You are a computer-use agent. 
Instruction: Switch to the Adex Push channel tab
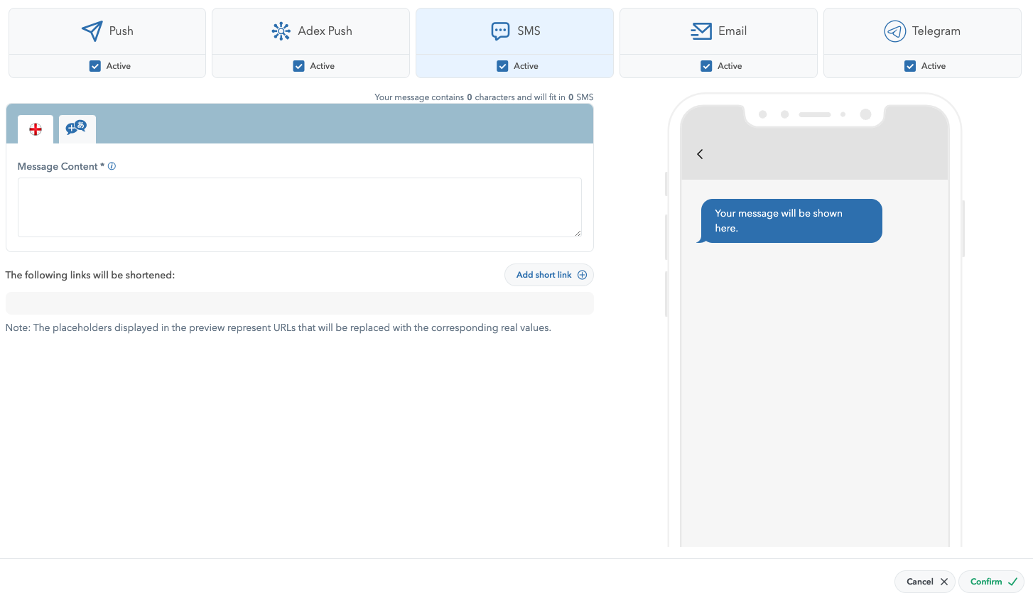(310, 31)
